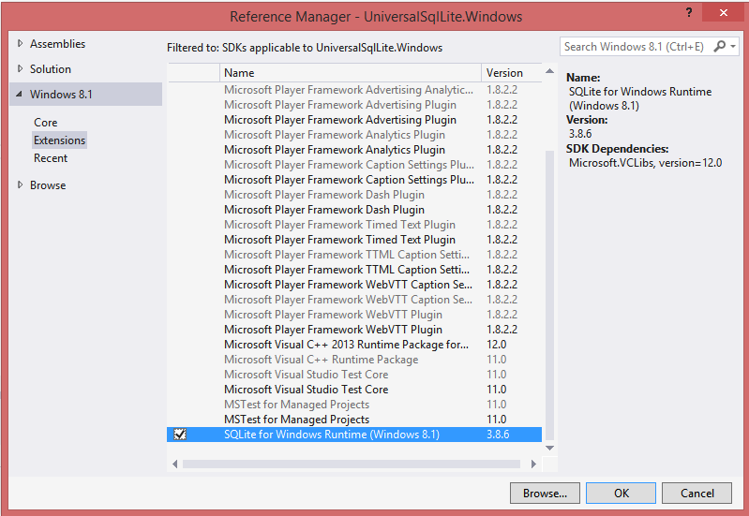This screenshot has width=749, height=516.
Task: Select grayed-out Microsoft Player Framework Analytics Plugin row
Action: point(354,135)
